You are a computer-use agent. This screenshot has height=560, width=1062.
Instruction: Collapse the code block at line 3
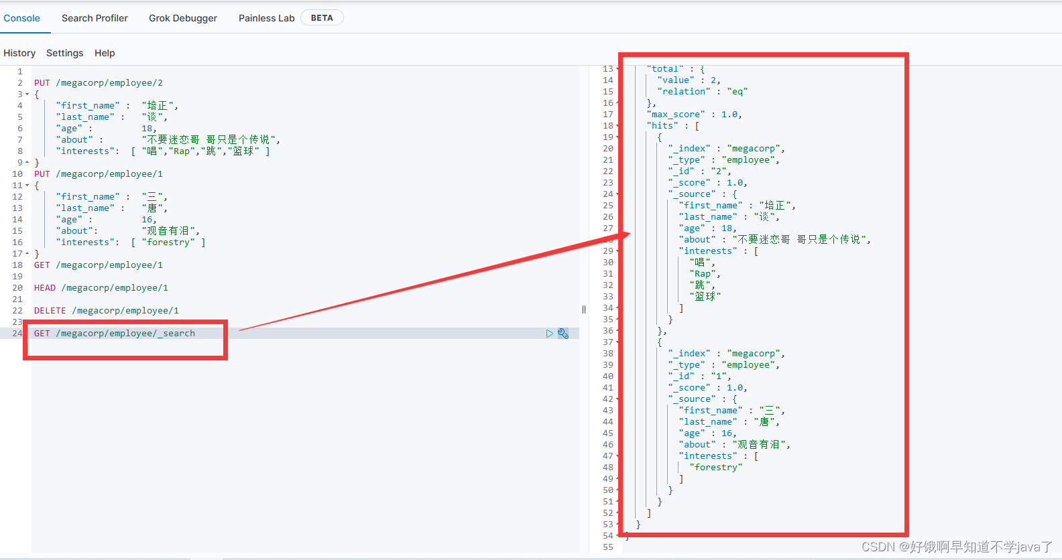27,94
